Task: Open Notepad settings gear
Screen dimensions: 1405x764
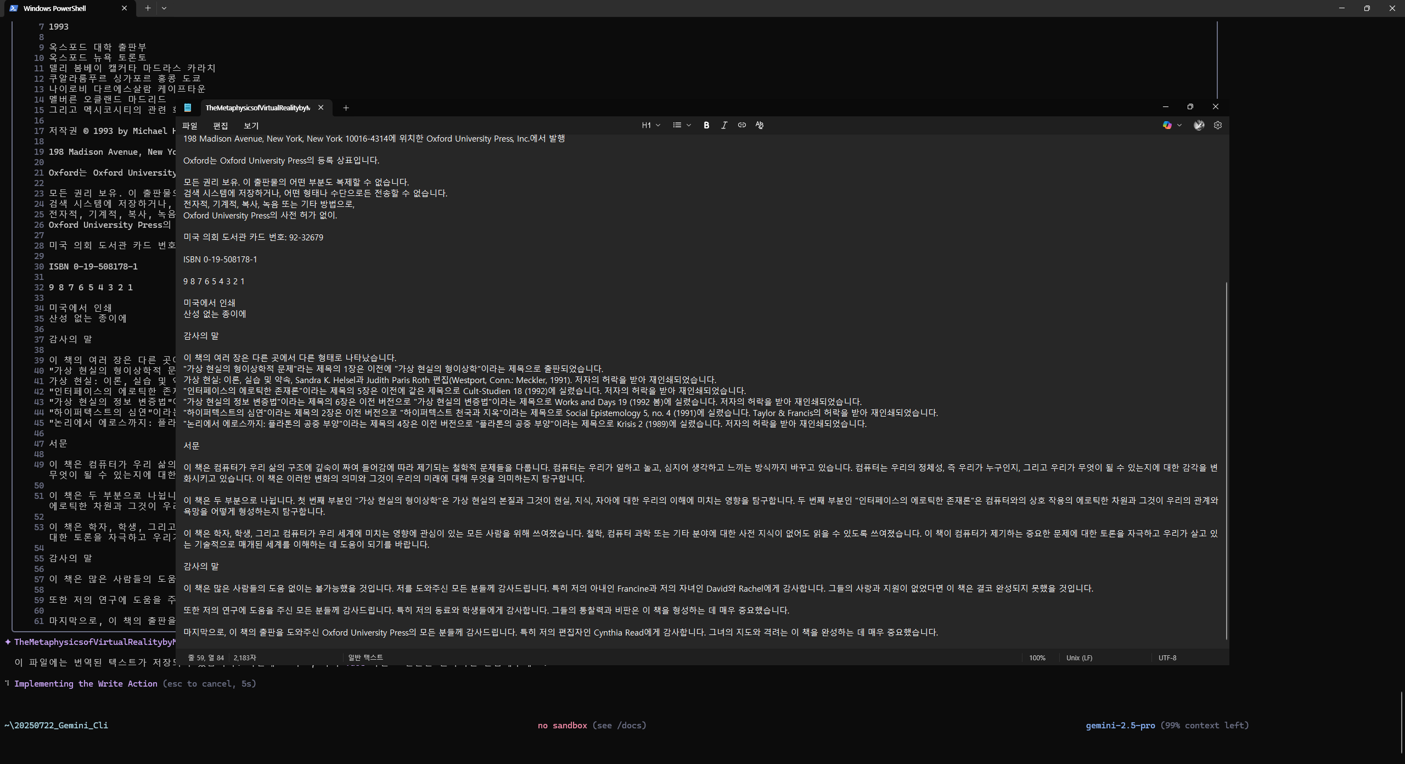Action: [x=1217, y=125]
